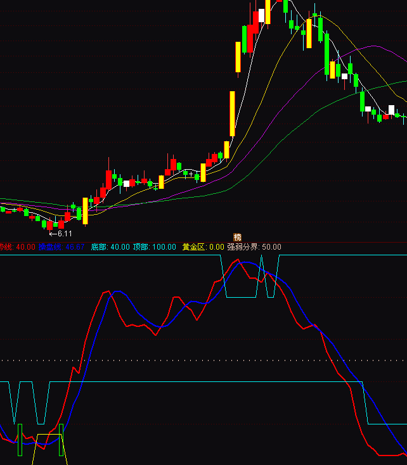Click the 黄金区: 0.00 indicator label

pyautogui.click(x=203, y=247)
